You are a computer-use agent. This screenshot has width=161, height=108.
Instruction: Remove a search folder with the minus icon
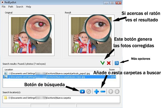pyautogui.click(x=103, y=91)
